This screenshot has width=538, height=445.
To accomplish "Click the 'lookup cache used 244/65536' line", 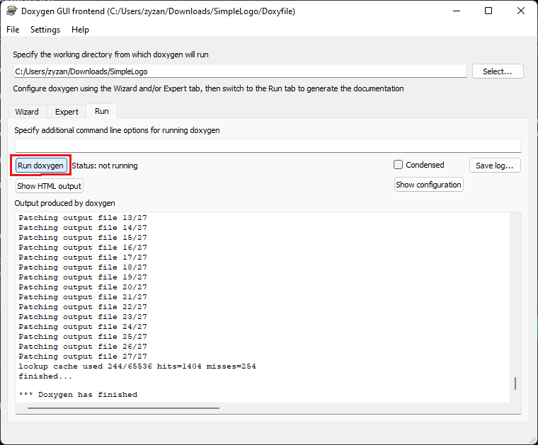I will 137,366.
